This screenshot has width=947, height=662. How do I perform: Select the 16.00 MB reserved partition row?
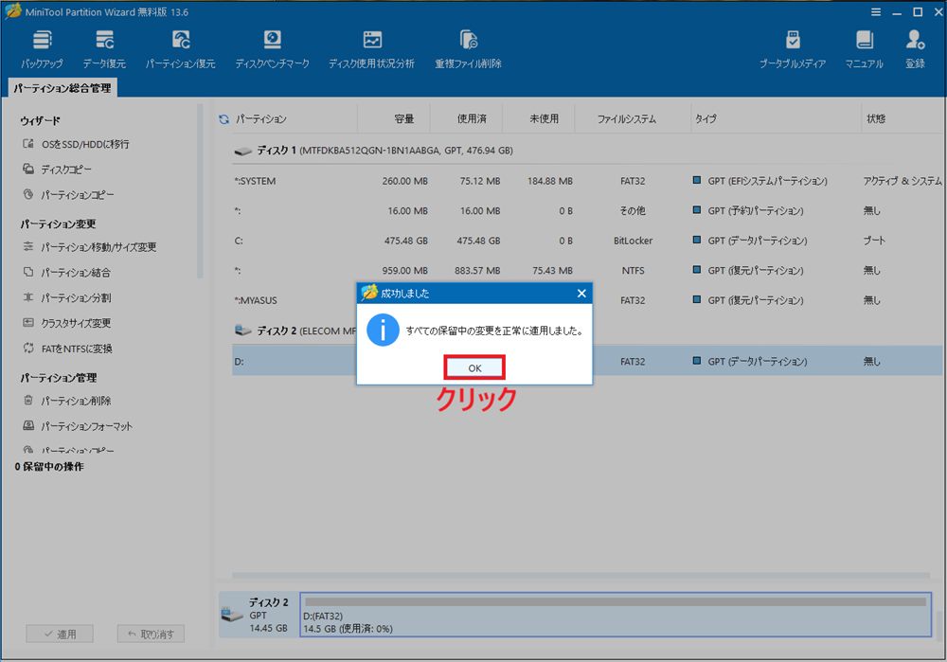pyautogui.click(x=587, y=211)
